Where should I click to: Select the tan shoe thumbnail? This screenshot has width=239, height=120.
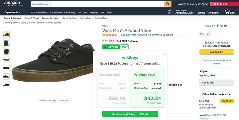click(x=6, y=60)
